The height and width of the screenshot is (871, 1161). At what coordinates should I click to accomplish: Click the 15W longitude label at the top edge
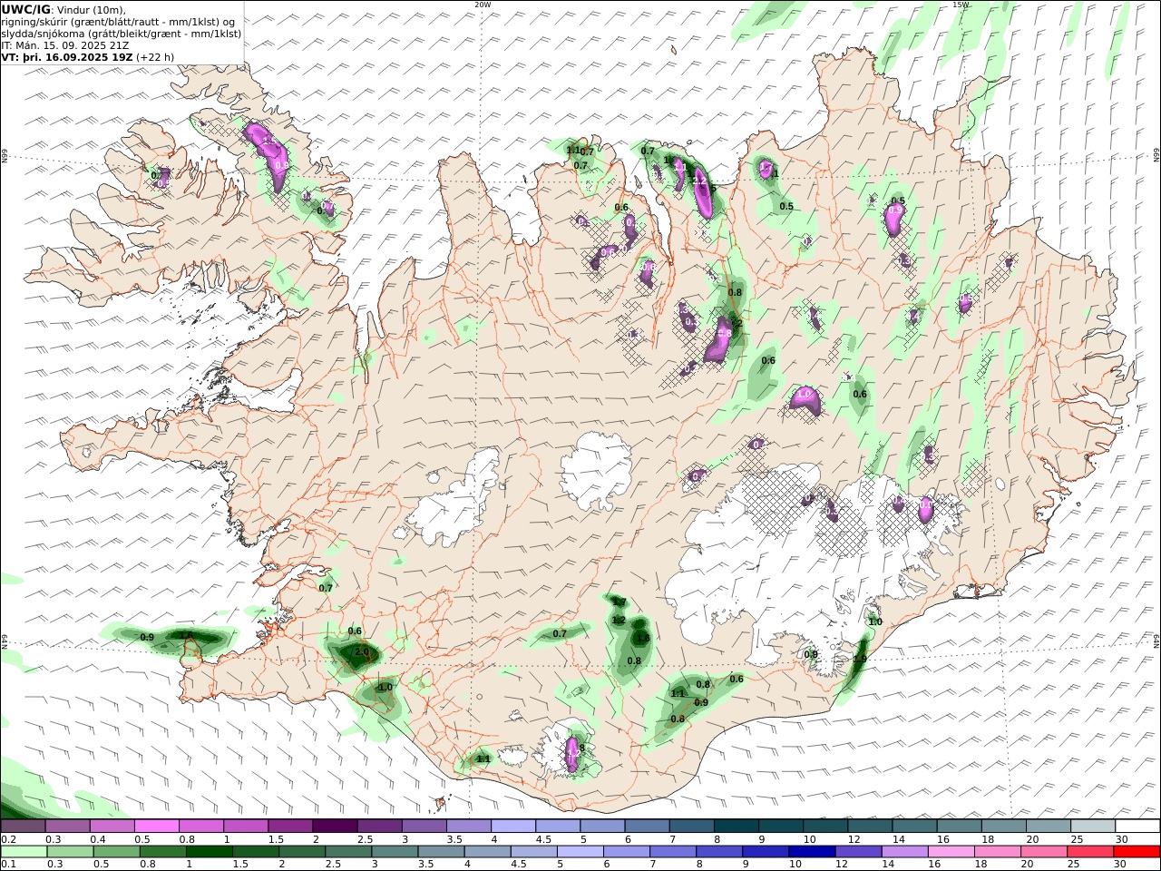(x=961, y=5)
